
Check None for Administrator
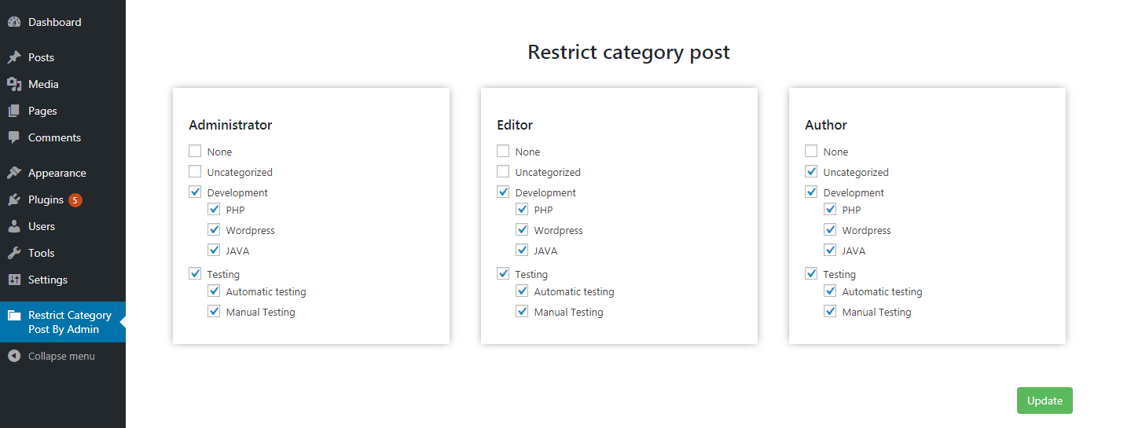click(x=195, y=151)
